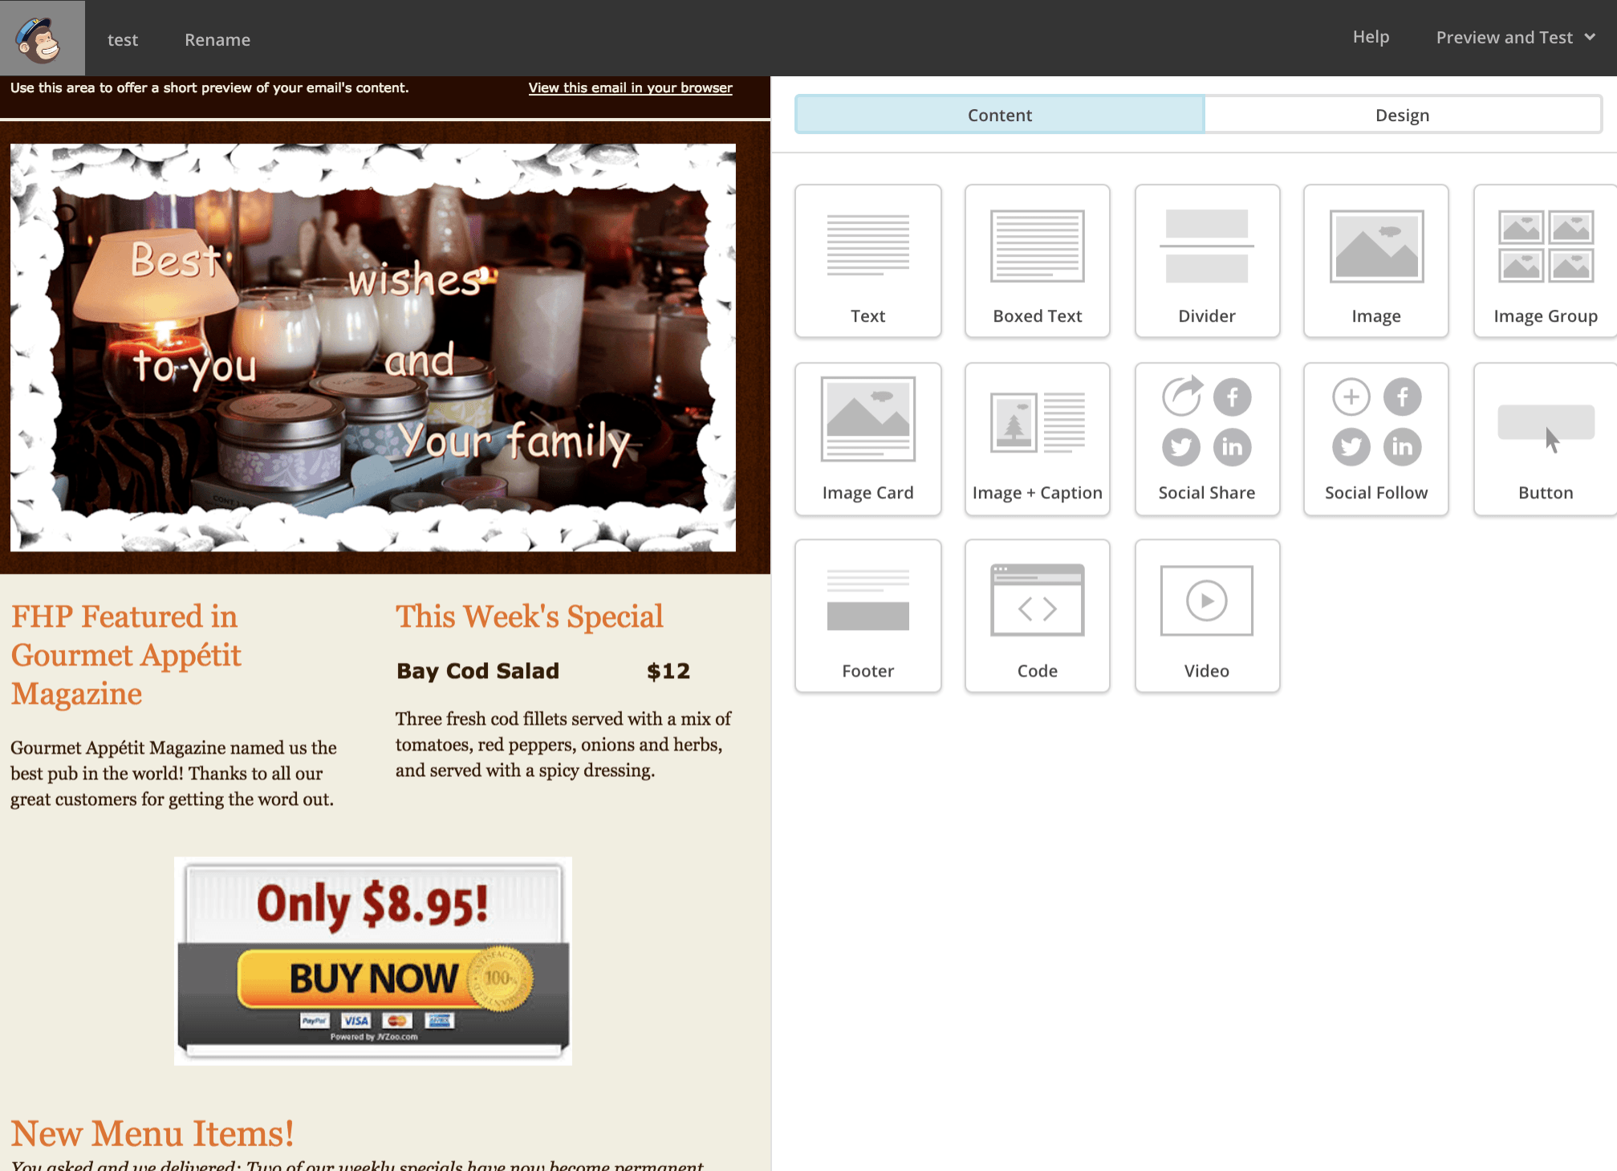Switch to the Content tab

[x=1001, y=114]
